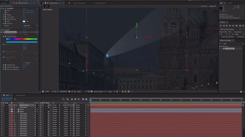Toggle region of interest icon below viewer
Viewport: 245px width, 137px height.
(x=89, y=92)
